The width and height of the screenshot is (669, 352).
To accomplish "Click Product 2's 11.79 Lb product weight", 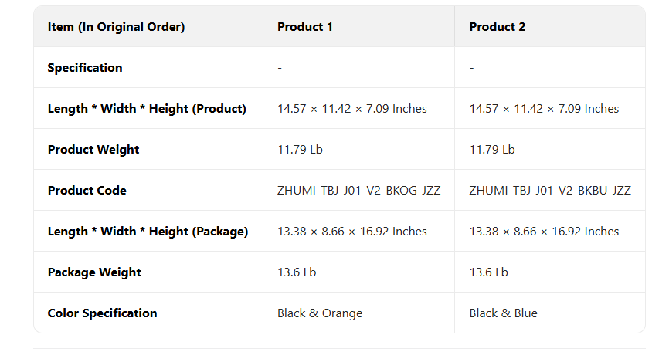I will pyautogui.click(x=492, y=150).
